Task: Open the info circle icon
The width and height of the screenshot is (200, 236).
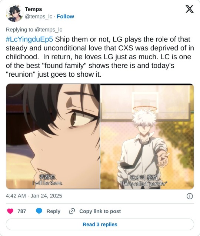Action: pos(190,196)
